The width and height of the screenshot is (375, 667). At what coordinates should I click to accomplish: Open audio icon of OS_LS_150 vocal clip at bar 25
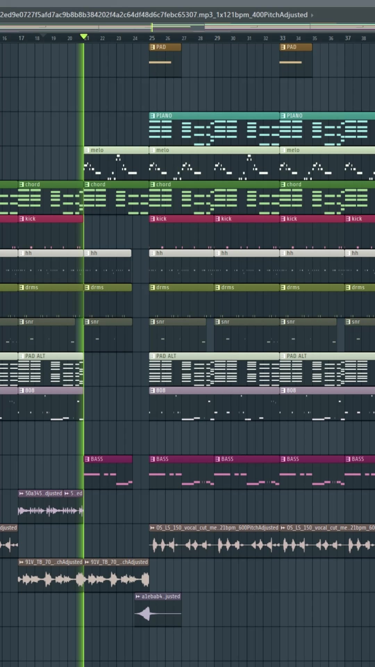[x=152, y=528]
